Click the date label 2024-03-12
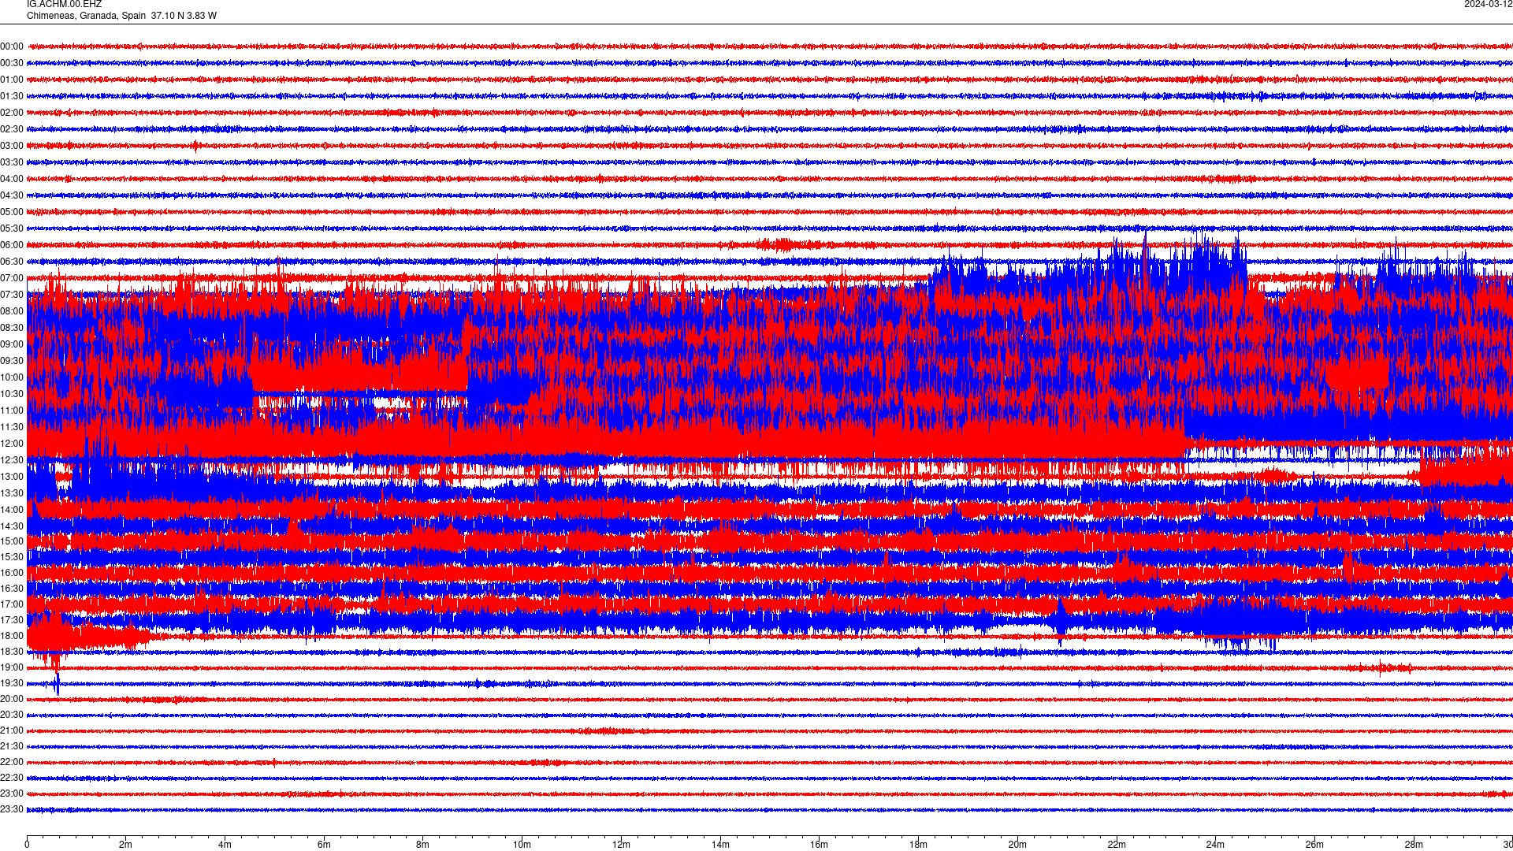Screen dimensions: 1513x851 tap(1488, 4)
